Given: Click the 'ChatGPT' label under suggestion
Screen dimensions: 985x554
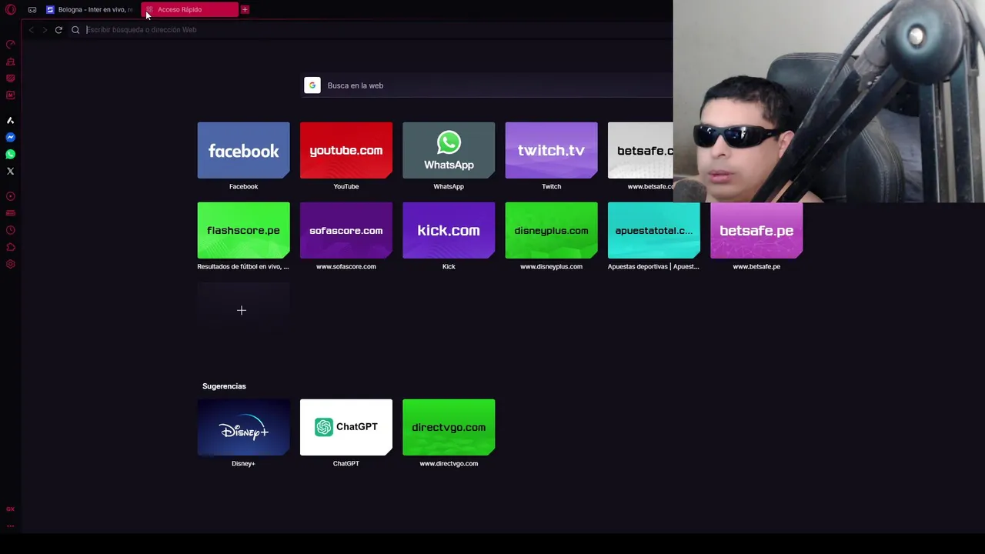Looking at the screenshot, I should point(346,463).
